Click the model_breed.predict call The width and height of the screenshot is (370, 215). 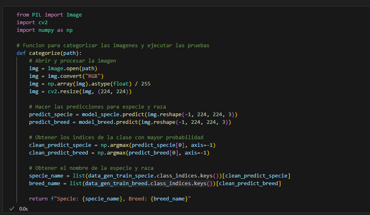pyautogui.click(x=108, y=122)
